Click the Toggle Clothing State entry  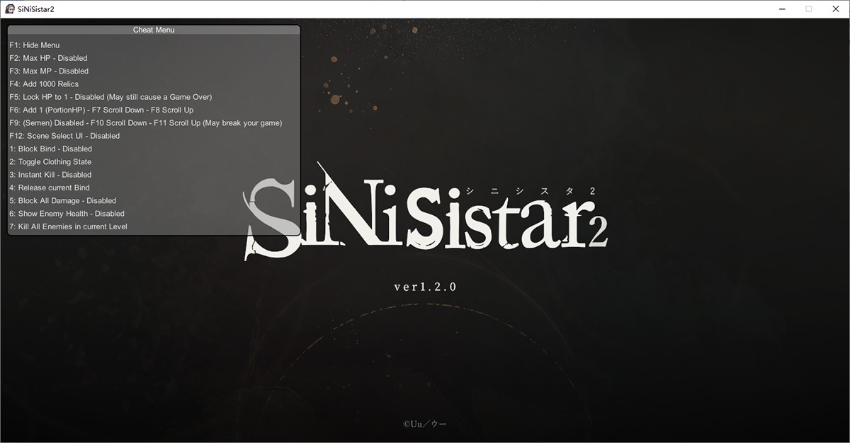tap(50, 162)
